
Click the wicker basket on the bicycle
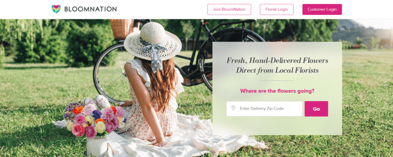point(122,28)
